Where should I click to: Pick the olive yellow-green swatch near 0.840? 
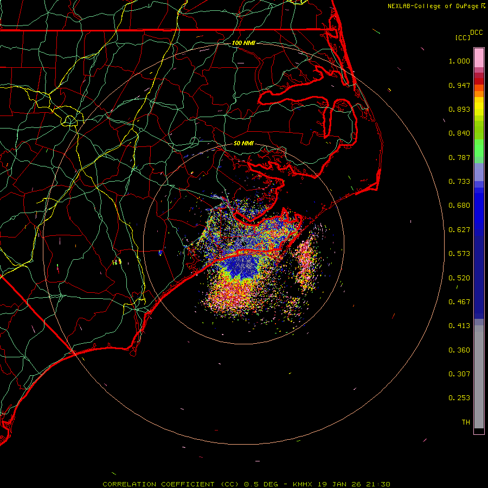tap(479, 130)
